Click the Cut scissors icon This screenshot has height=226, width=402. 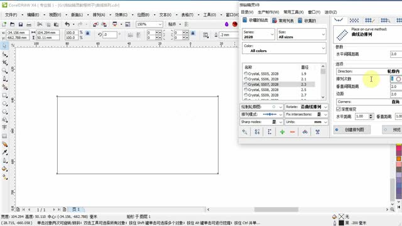tap(40, 24)
